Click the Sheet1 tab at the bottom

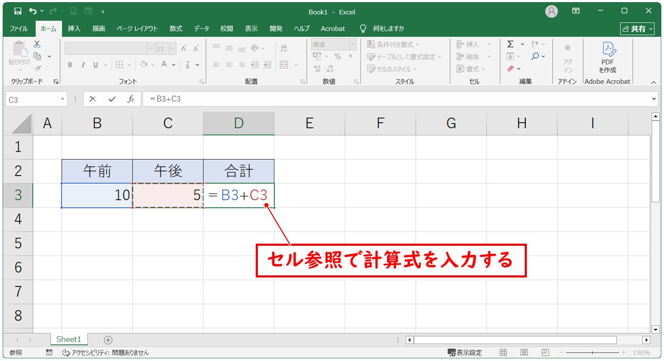click(68, 339)
